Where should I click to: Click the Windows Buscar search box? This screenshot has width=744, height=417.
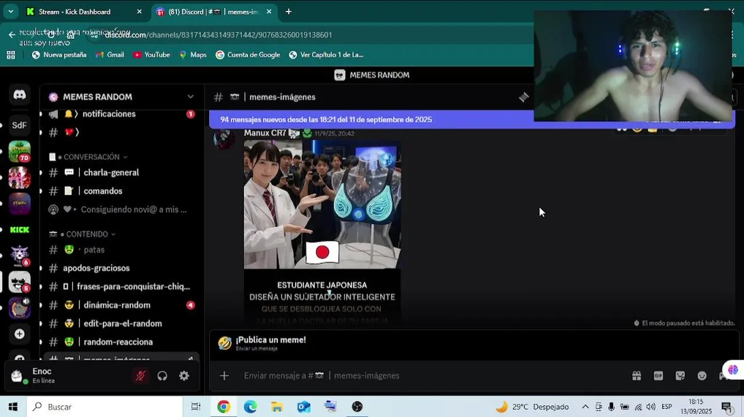[x=104, y=407]
